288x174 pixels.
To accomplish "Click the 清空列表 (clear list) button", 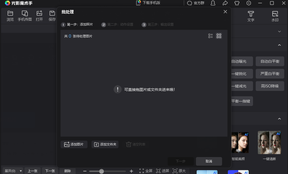I will click(136, 144).
